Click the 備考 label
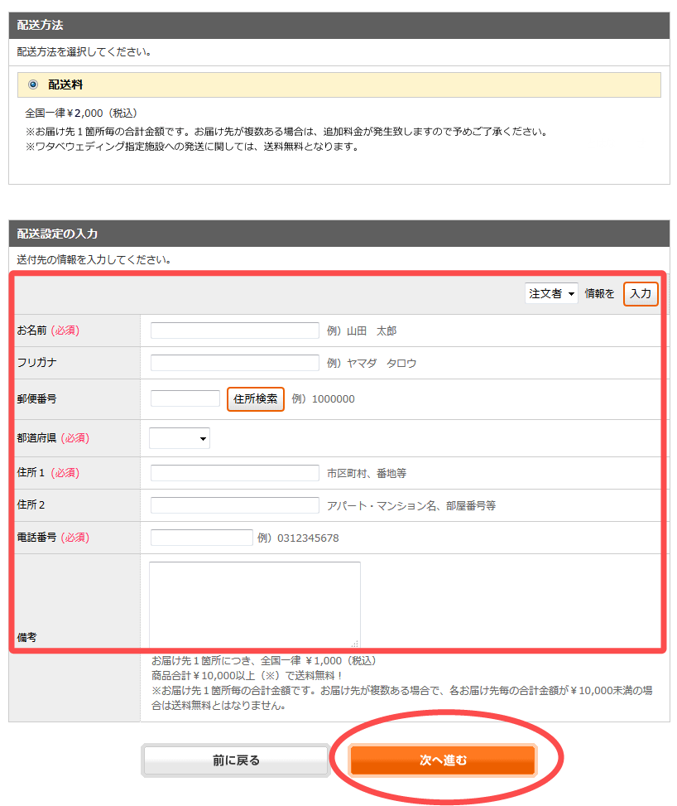The image size is (677, 806). click(x=26, y=637)
